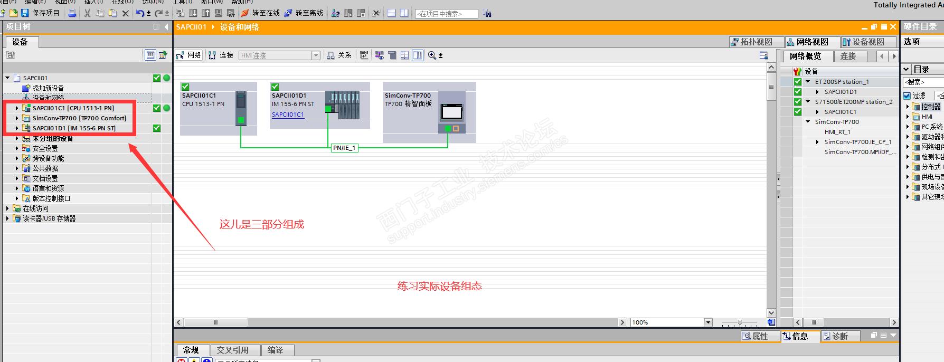Click down arrow of network view vertical scrollbar
Image resolution: width=944 pixels, height=362 pixels.
(x=771, y=312)
